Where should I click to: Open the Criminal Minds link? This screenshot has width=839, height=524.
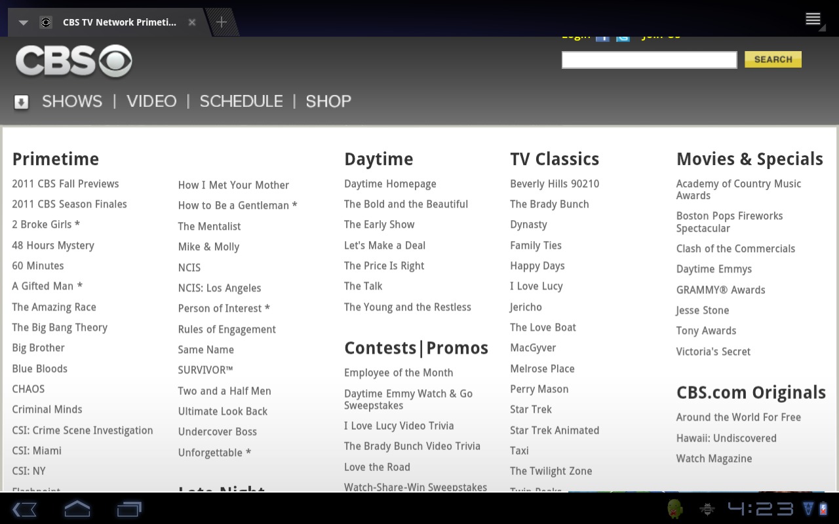(x=47, y=409)
